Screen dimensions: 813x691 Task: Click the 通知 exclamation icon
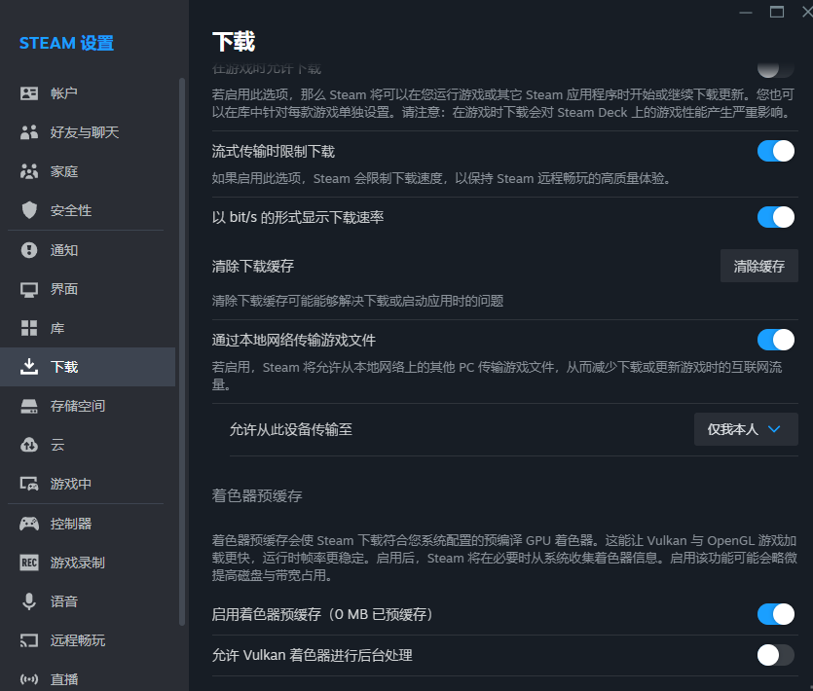[29, 250]
